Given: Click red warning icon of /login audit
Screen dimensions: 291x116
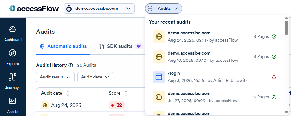Looking at the screenshot, I should coord(274,77).
